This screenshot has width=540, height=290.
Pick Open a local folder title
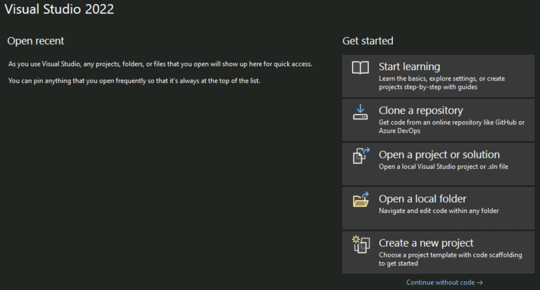click(x=423, y=199)
